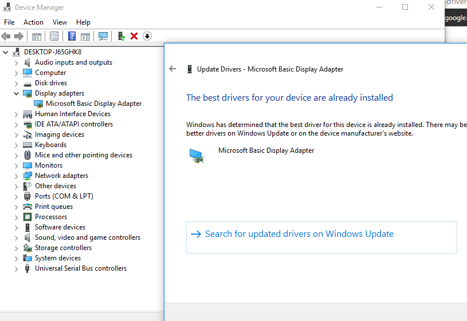The image size is (467, 321).
Task: Click the Show/Hide Action Pane toolbar icon
Action: (85, 36)
